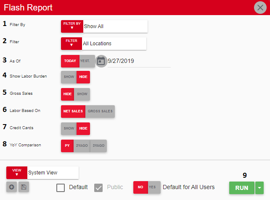Open the View dropdown button
Viewport: 270px width, 200px height.
[17, 172]
